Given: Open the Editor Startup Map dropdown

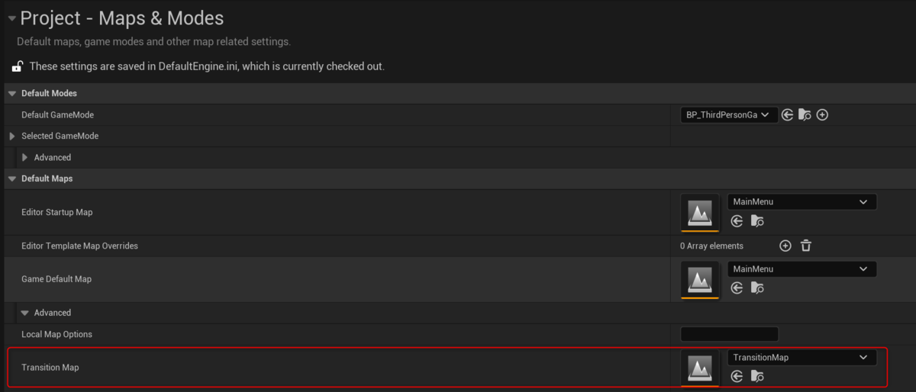Looking at the screenshot, I should click(801, 202).
